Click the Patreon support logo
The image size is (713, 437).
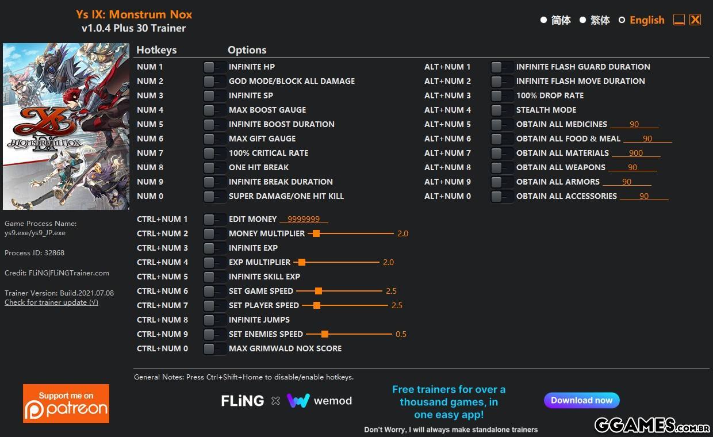pos(66,404)
